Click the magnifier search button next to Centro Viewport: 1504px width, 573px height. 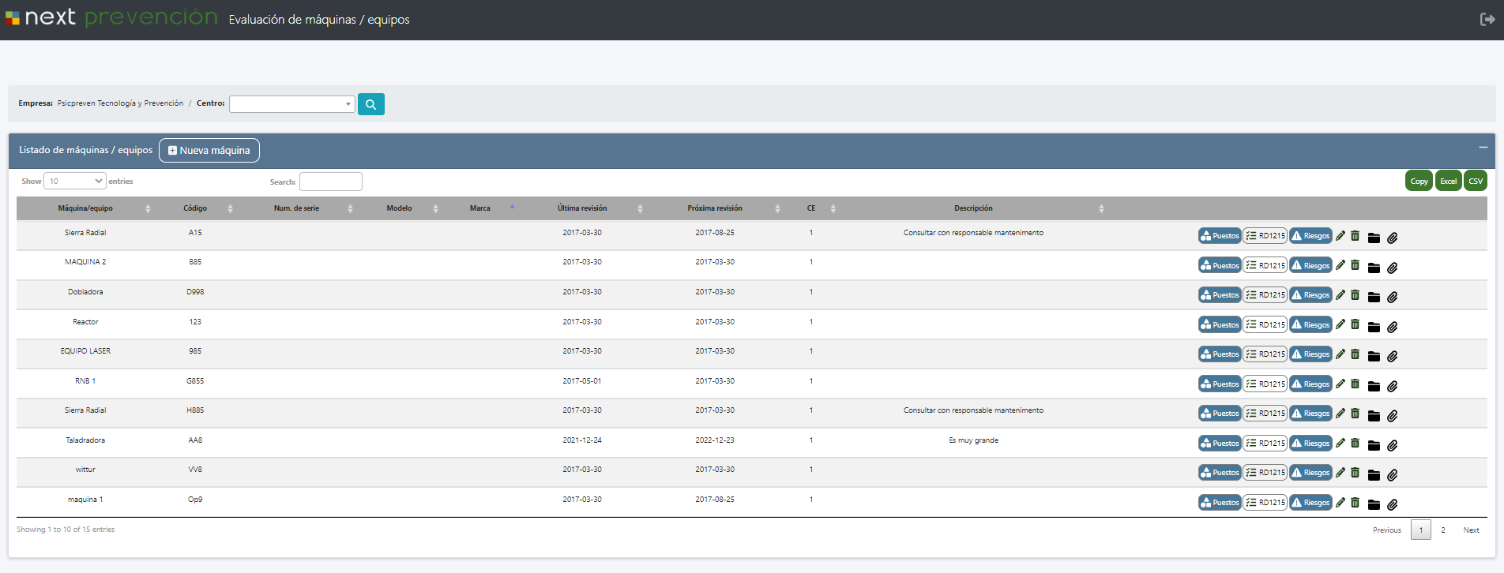point(370,104)
